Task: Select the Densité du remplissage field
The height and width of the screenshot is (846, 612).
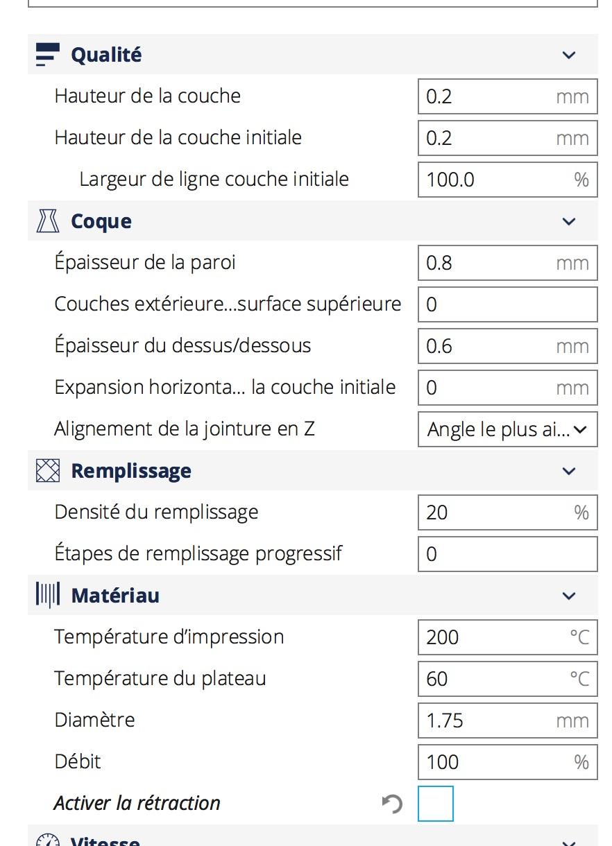Action: point(508,512)
